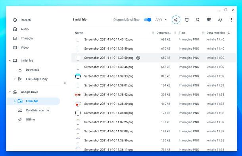The width and height of the screenshot is (242, 156).
Task: Open the APRI dropdown arrow
Action: coord(166,20)
